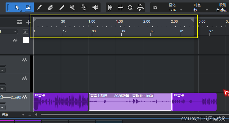
Task: Select the Split knife tool
Action: (39, 7)
